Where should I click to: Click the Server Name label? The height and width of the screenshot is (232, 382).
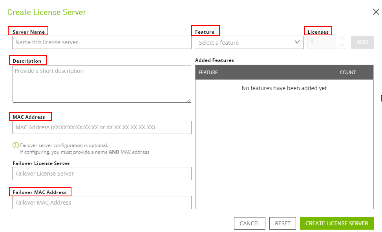[29, 32]
